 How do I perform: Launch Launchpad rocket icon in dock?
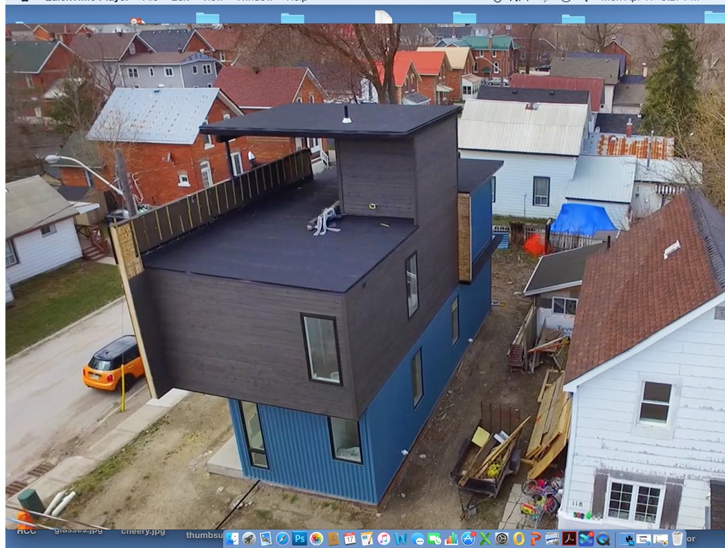pyautogui.click(x=249, y=539)
